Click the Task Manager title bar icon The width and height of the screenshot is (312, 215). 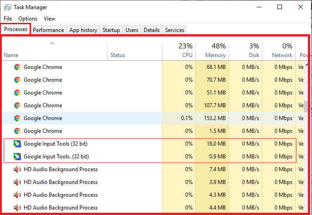click(x=8, y=7)
